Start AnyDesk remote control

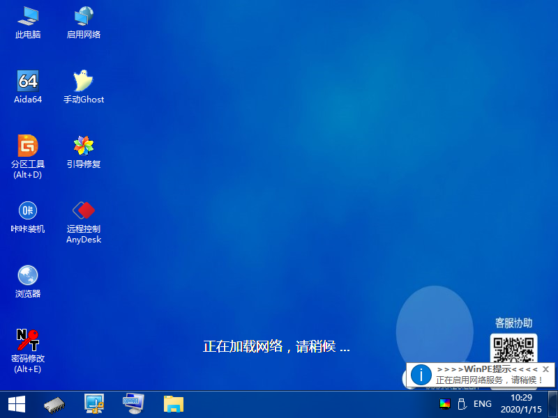(83, 212)
